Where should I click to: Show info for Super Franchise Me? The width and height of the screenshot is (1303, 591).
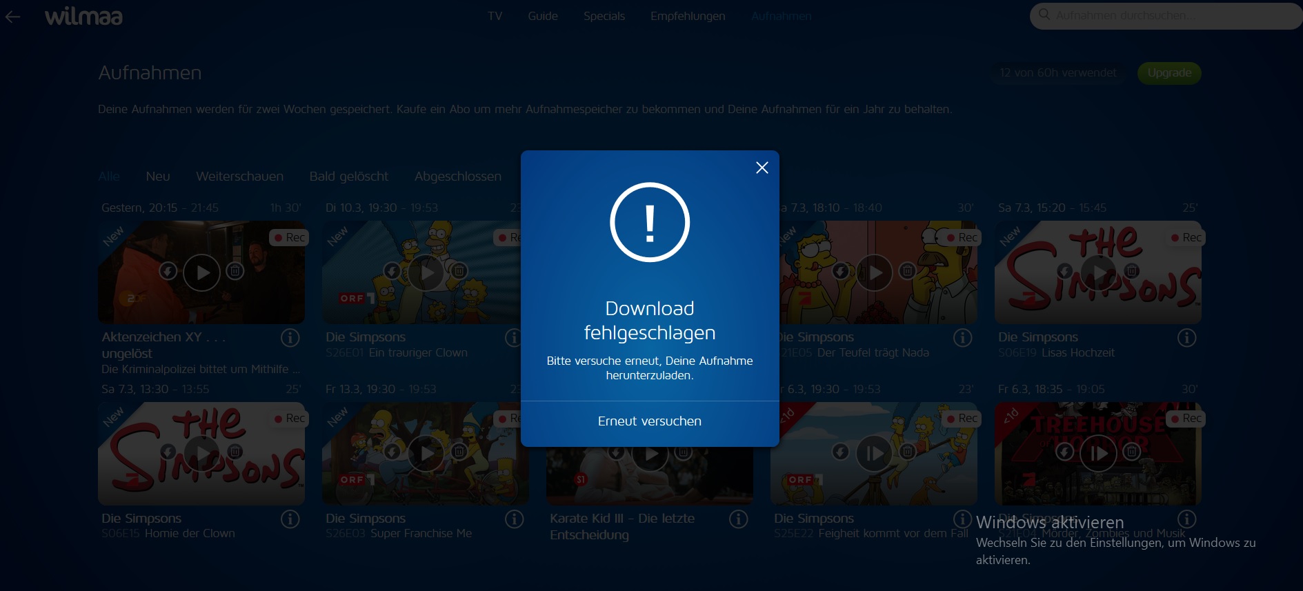(515, 519)
